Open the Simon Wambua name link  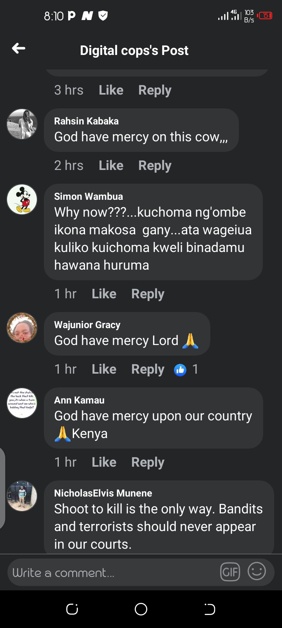(x=89, y=197)
